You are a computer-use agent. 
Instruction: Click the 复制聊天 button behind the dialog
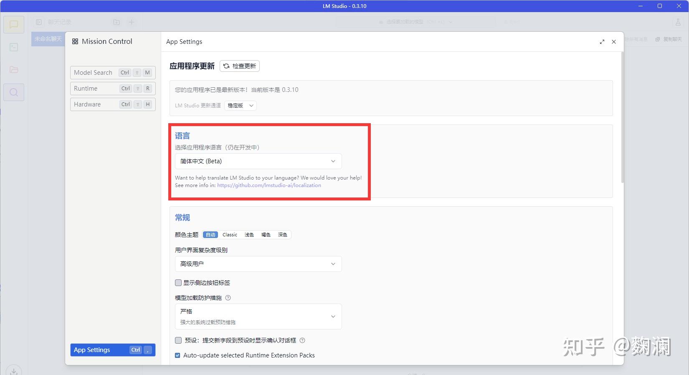pyautogui.click(x=669, y=39)
